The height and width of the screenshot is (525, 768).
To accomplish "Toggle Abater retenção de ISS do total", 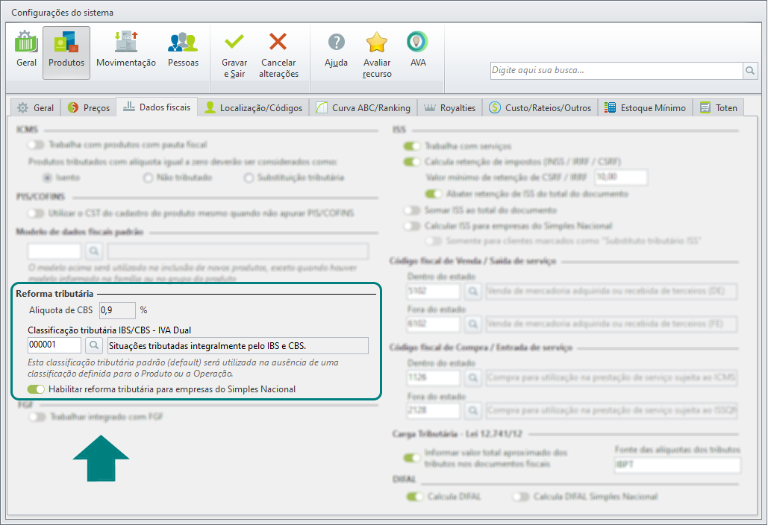I will coord(434,194).
